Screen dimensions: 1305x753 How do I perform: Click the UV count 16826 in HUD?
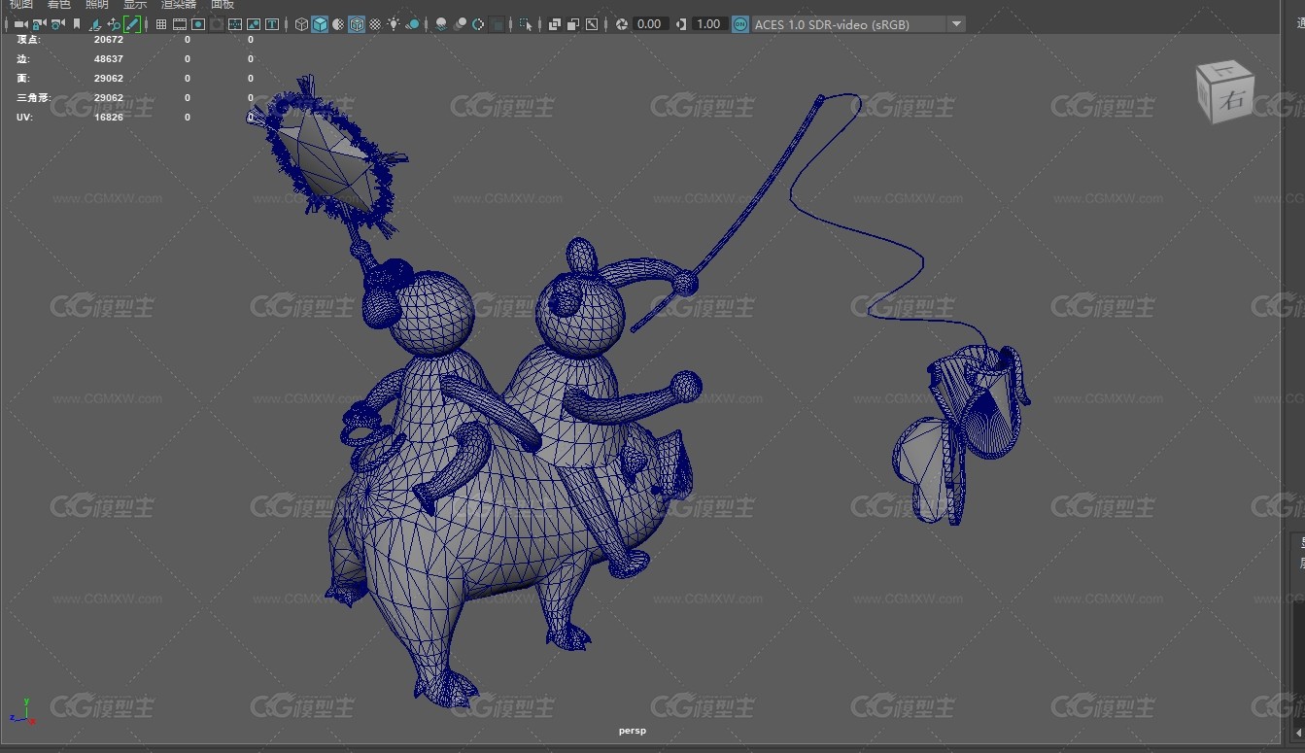109,118
